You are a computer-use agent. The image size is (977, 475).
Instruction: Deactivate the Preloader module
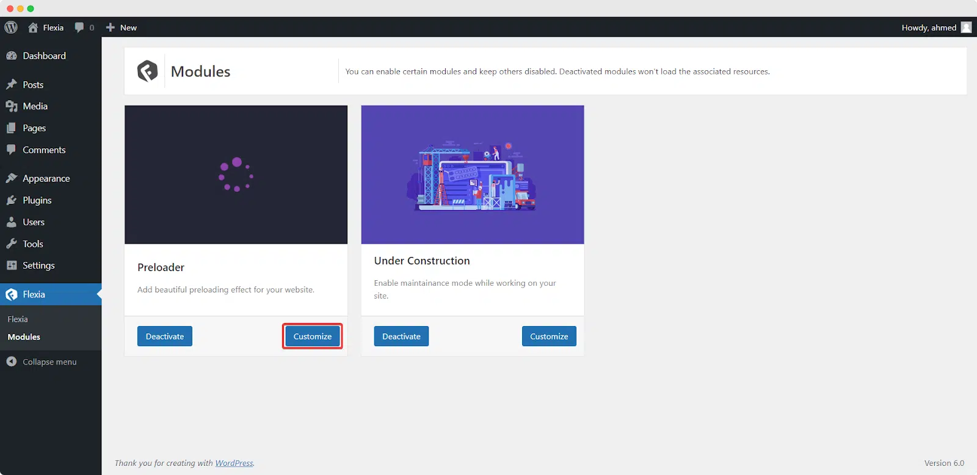click(x=165, y=336)
